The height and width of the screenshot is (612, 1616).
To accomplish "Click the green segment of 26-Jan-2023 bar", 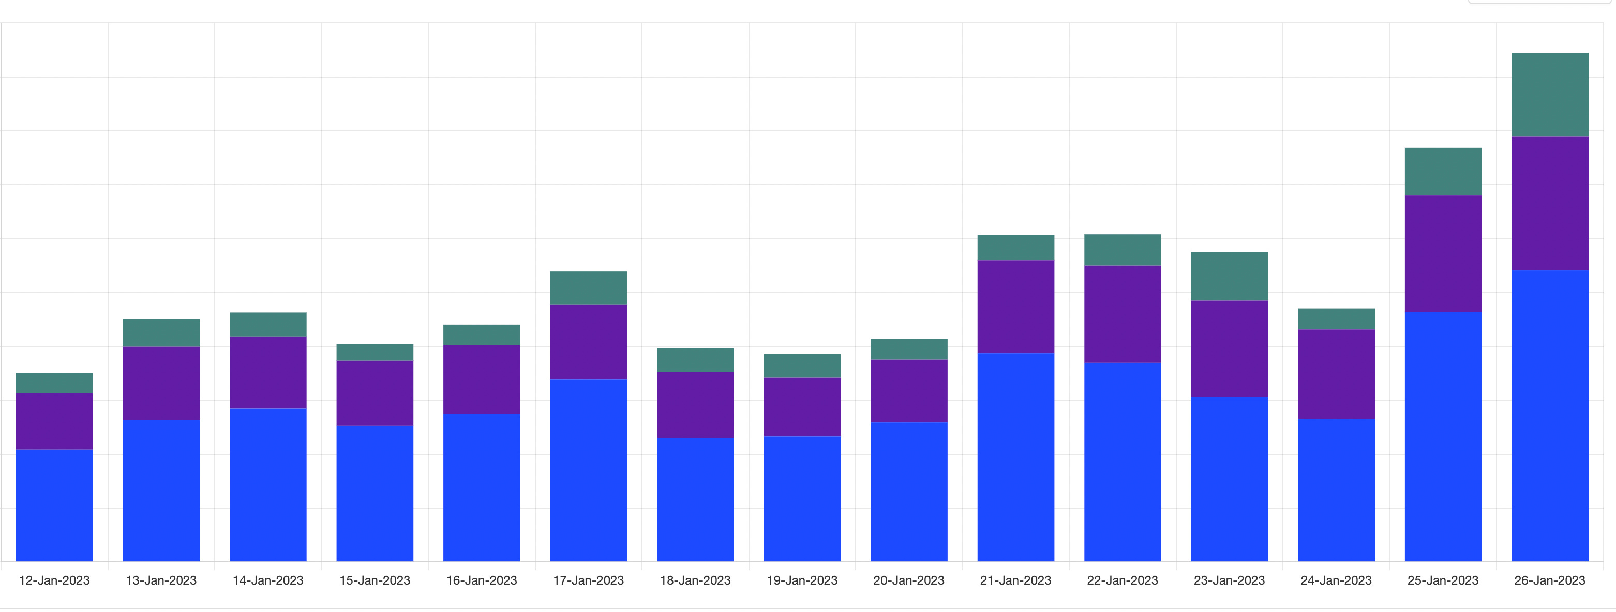I will tap(1549, 95).
